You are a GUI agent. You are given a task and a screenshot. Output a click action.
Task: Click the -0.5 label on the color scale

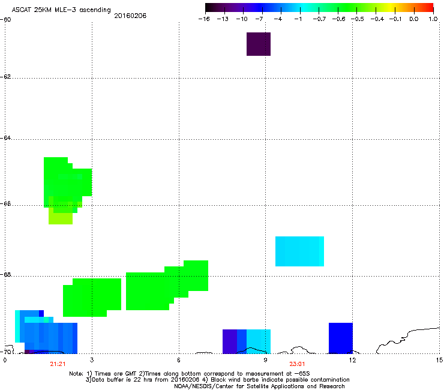point(358,19)
